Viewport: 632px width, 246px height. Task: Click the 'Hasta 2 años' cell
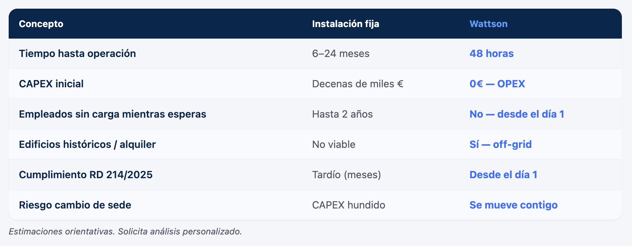(342, 114)
